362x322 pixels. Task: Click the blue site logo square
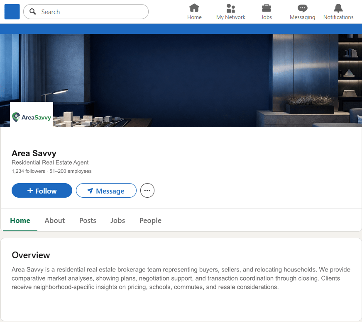(x=12, y=12)
